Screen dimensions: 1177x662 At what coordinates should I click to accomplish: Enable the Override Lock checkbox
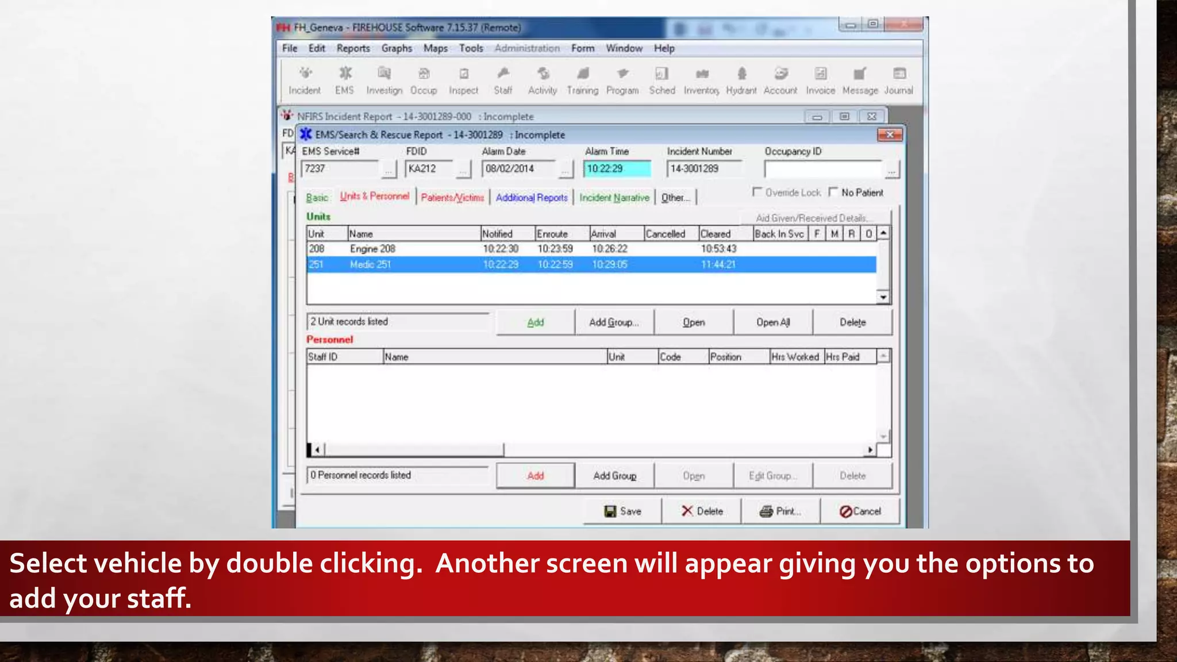point(757,192)
